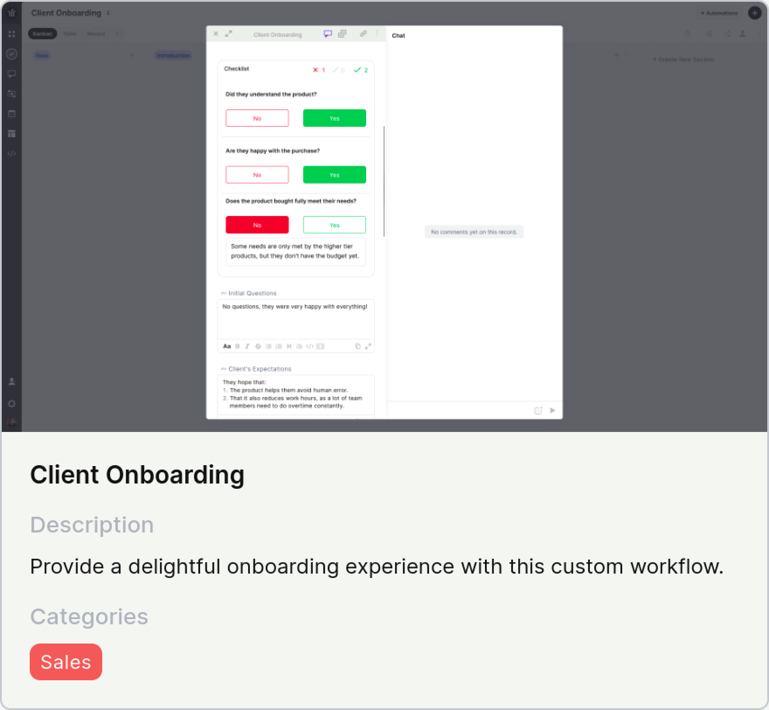Switch to the Table view tab
Viewport: 769px width, 710px height.
point(69,34)
